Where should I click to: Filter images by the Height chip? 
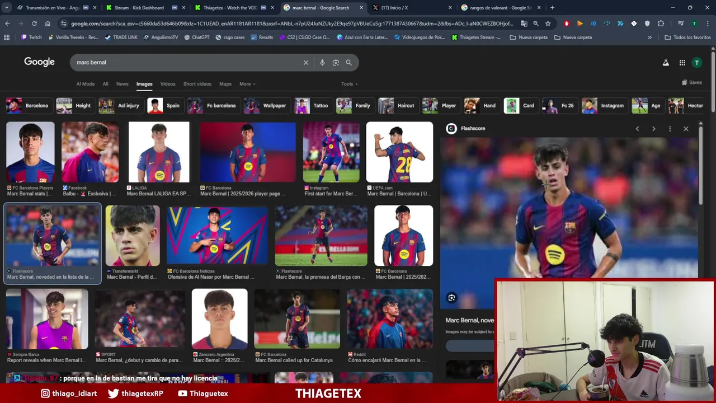pyautogui.click(x=74, y=106)
